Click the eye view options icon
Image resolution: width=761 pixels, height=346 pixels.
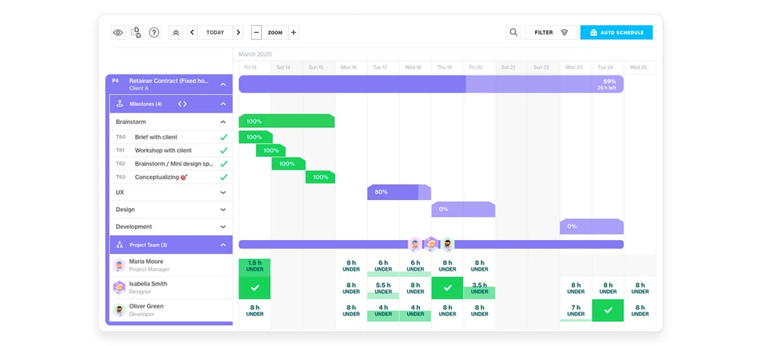[x=118, y=32]
